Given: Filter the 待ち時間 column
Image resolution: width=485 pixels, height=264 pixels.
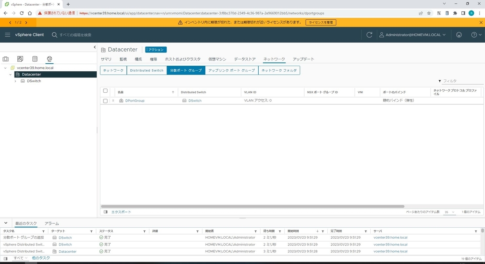Looking at the screenshot, I should pos(279,231).
